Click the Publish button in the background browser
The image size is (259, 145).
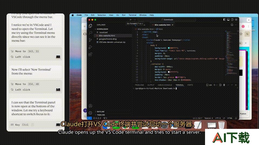pos(243,114)
